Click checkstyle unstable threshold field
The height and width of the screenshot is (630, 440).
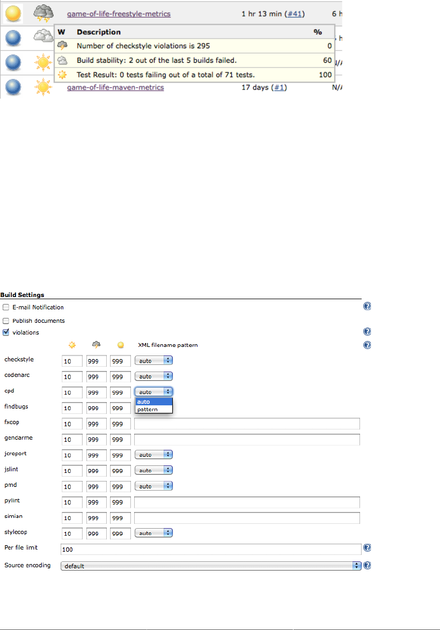click(x=120, y=361)
